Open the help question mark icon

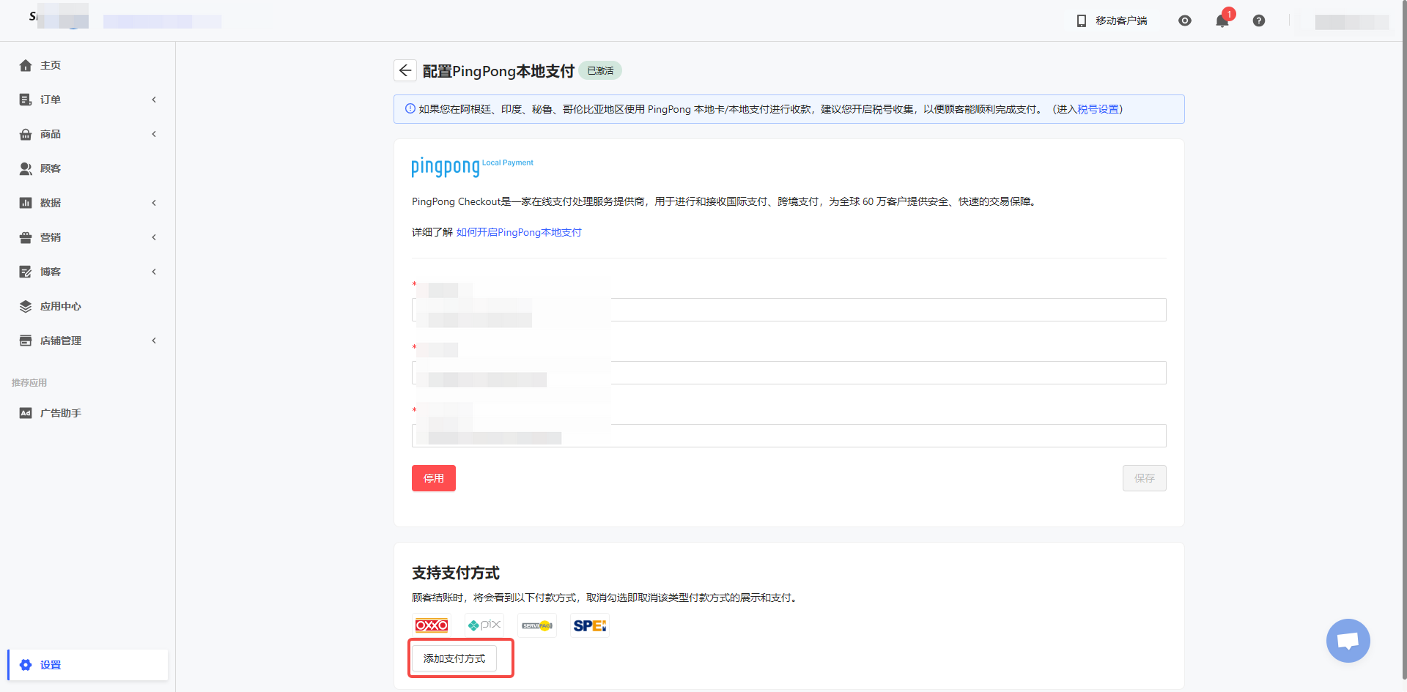[1259, 21]
